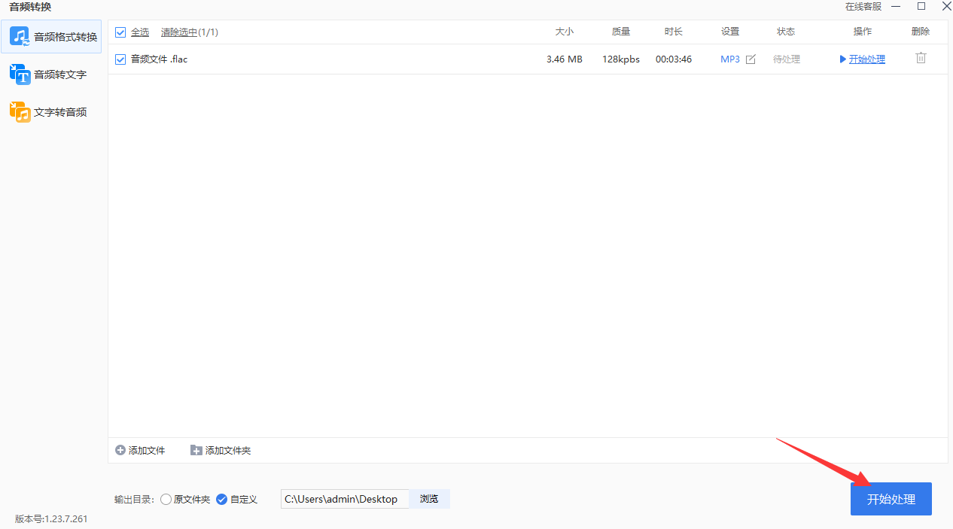Toggle the 全选 checkbox
The width and height of the screenshot is (953, 529).
120,32
